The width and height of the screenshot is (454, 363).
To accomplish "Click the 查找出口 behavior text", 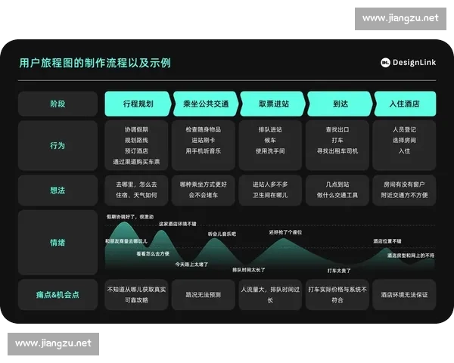I will click(337, 129).
